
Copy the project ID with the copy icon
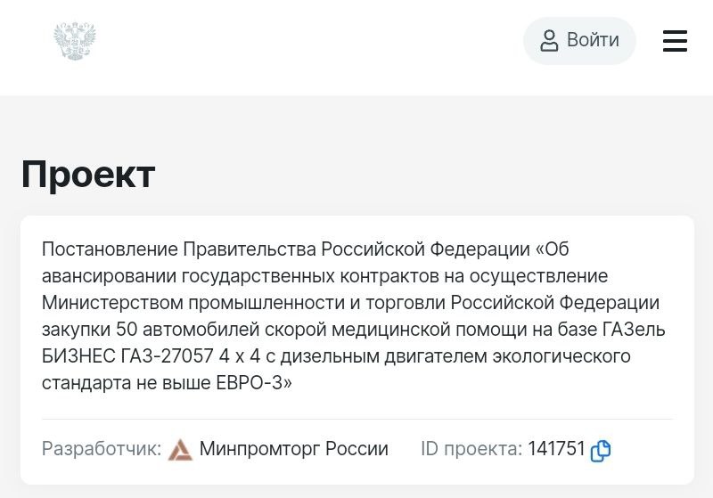tap(601, 451)
